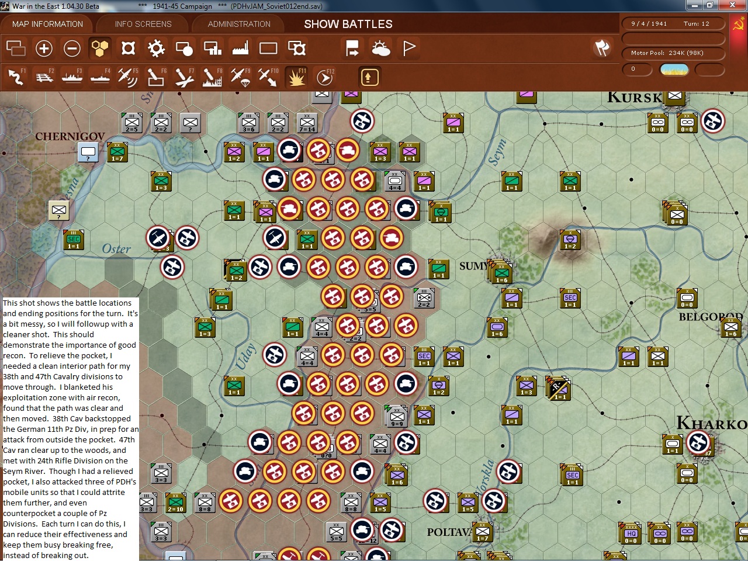
Task: Click the 0 counter field in header
Action: click(638, 70)
